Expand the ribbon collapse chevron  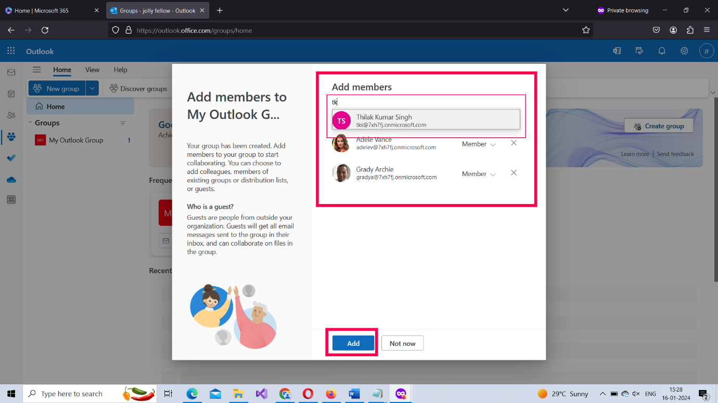point(712,92)
